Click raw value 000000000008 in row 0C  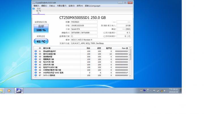[122, 59]
